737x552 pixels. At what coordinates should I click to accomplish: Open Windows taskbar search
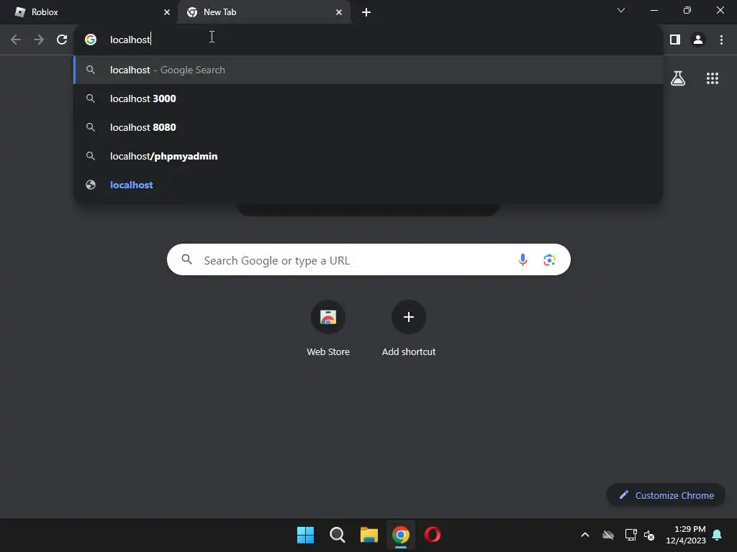click(x=337, y=535)
